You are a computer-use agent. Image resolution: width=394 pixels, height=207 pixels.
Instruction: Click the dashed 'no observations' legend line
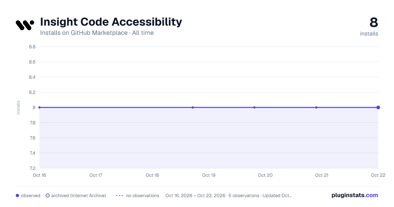[120, 195]
